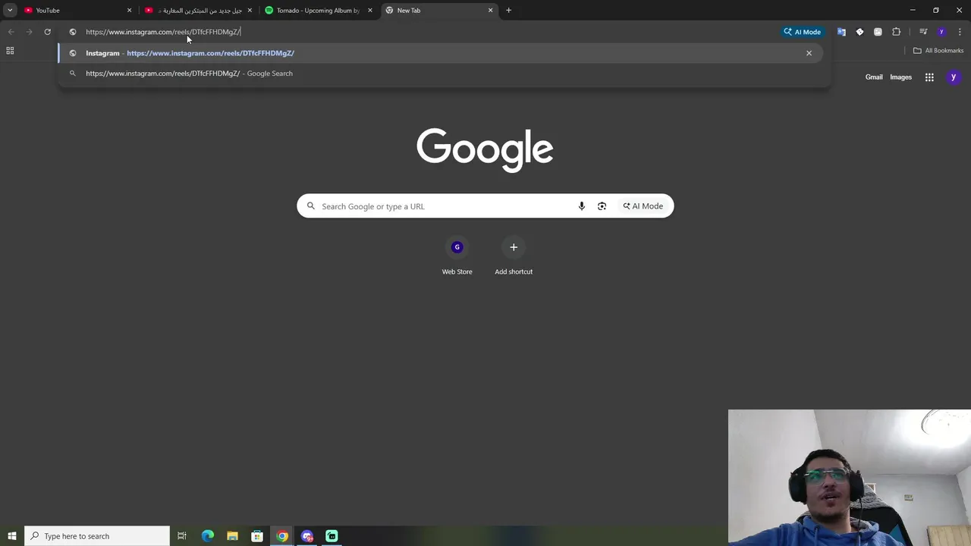Click the browser forward arrow
971x546 pixels.
(x=29, y=32)
